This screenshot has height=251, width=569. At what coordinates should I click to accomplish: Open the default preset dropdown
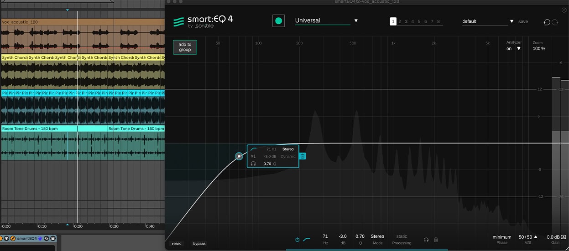488,21
